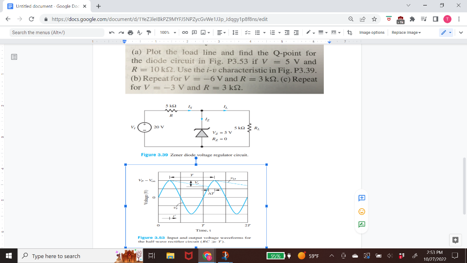Add emoji reaction from side panel
The height and width of the screenshot is (263, 467).
[x=362, y=211]
